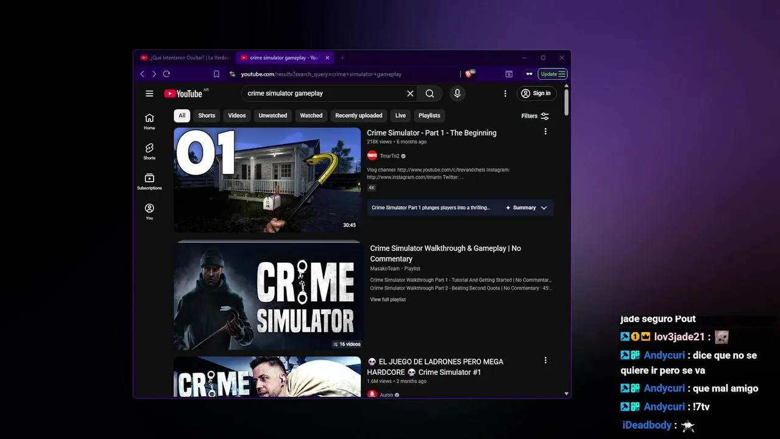Open Subscriptions in the sidebar

pos(149,181)
